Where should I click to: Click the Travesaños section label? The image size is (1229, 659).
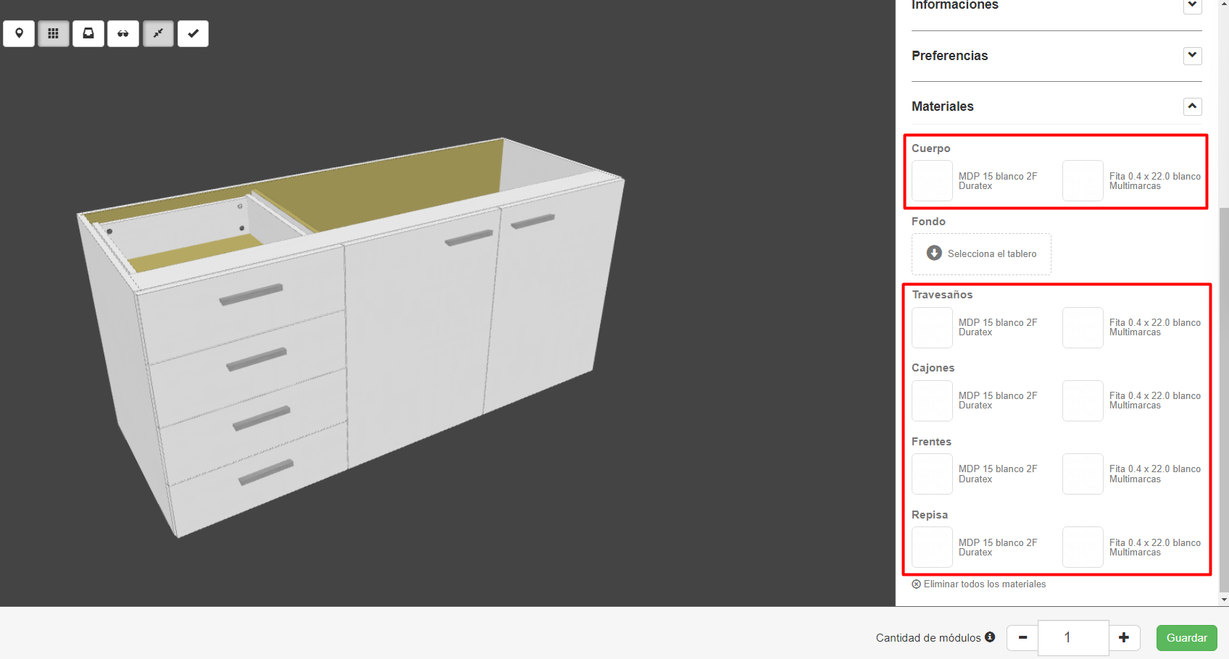coord(942,295)
